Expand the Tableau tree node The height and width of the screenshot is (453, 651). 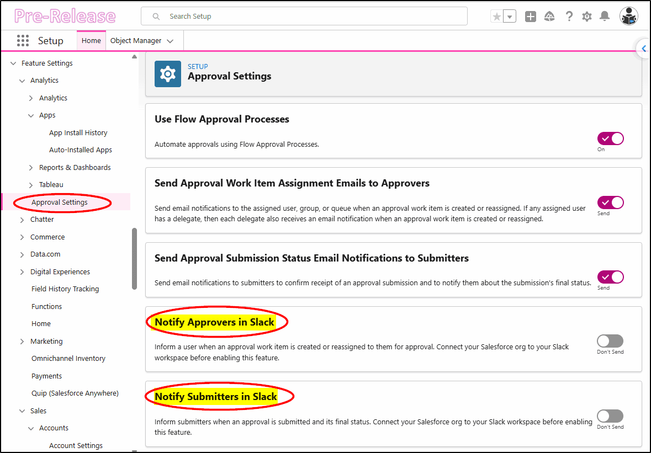pos(31,185)
